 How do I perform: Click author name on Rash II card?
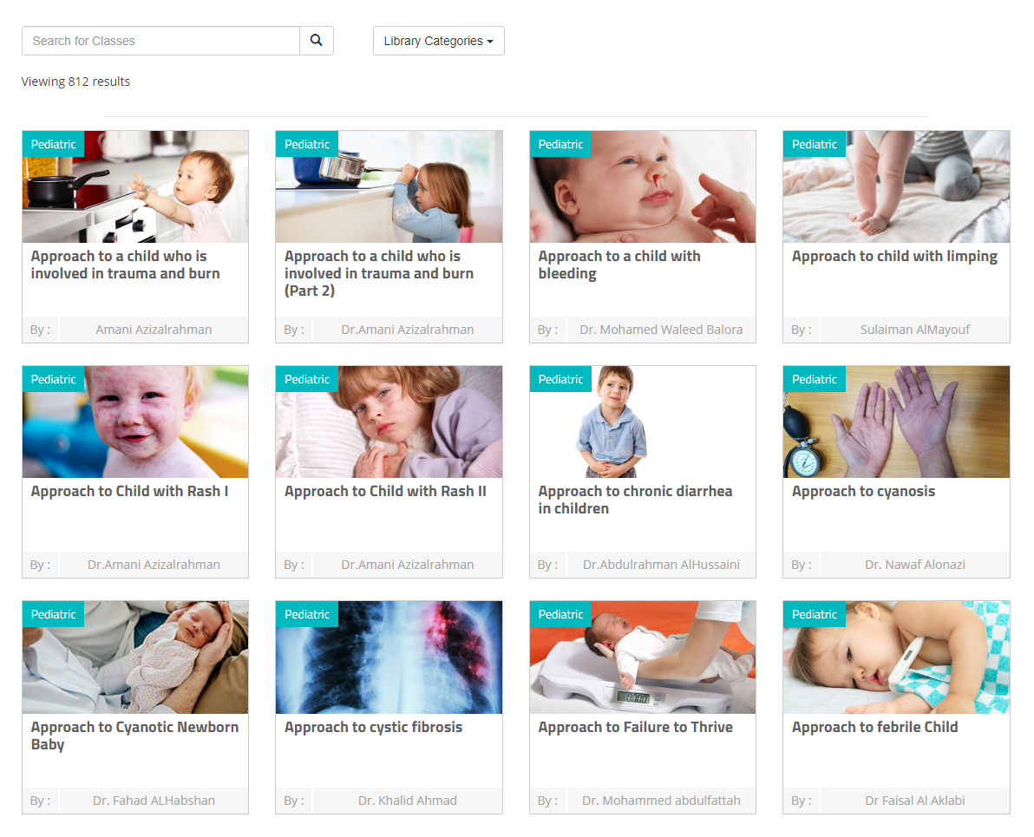point(408,565)
